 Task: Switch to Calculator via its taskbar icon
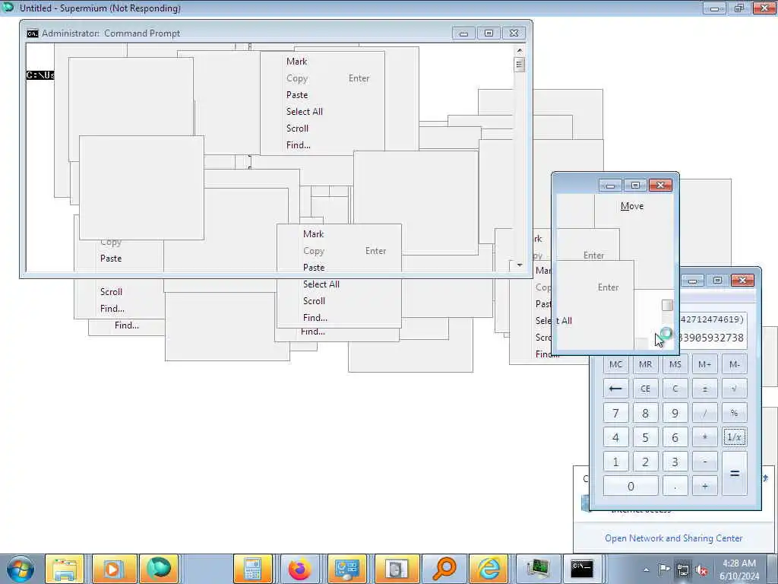click(x=252, y=569)
